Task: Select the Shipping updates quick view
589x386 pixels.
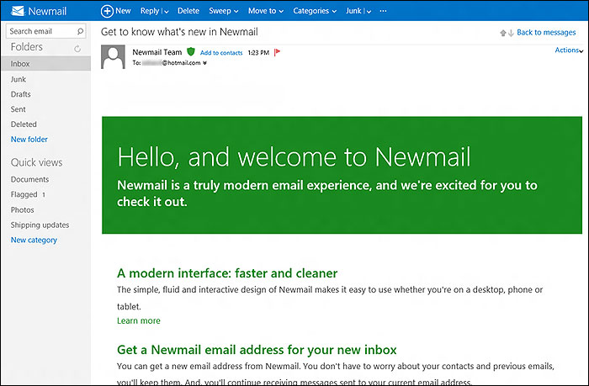Action: [x=40, y=225]
